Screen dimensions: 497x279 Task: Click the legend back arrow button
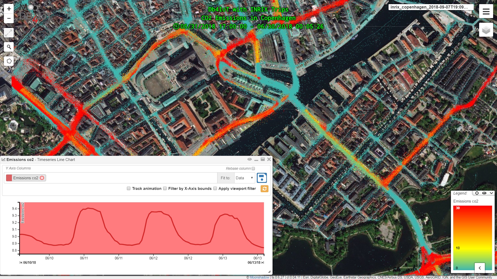click(480, 268)
